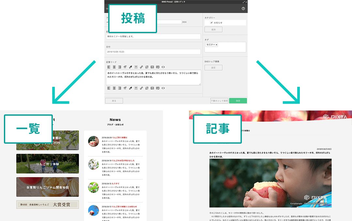Screen dimensions: 352x221
Task: Open the 日付 date field showing 2018/10/26
Action: click(154, 52)
